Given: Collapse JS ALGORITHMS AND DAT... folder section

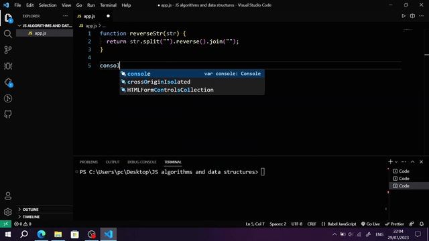Looking at the screenshot, I should tap(45, 25).
